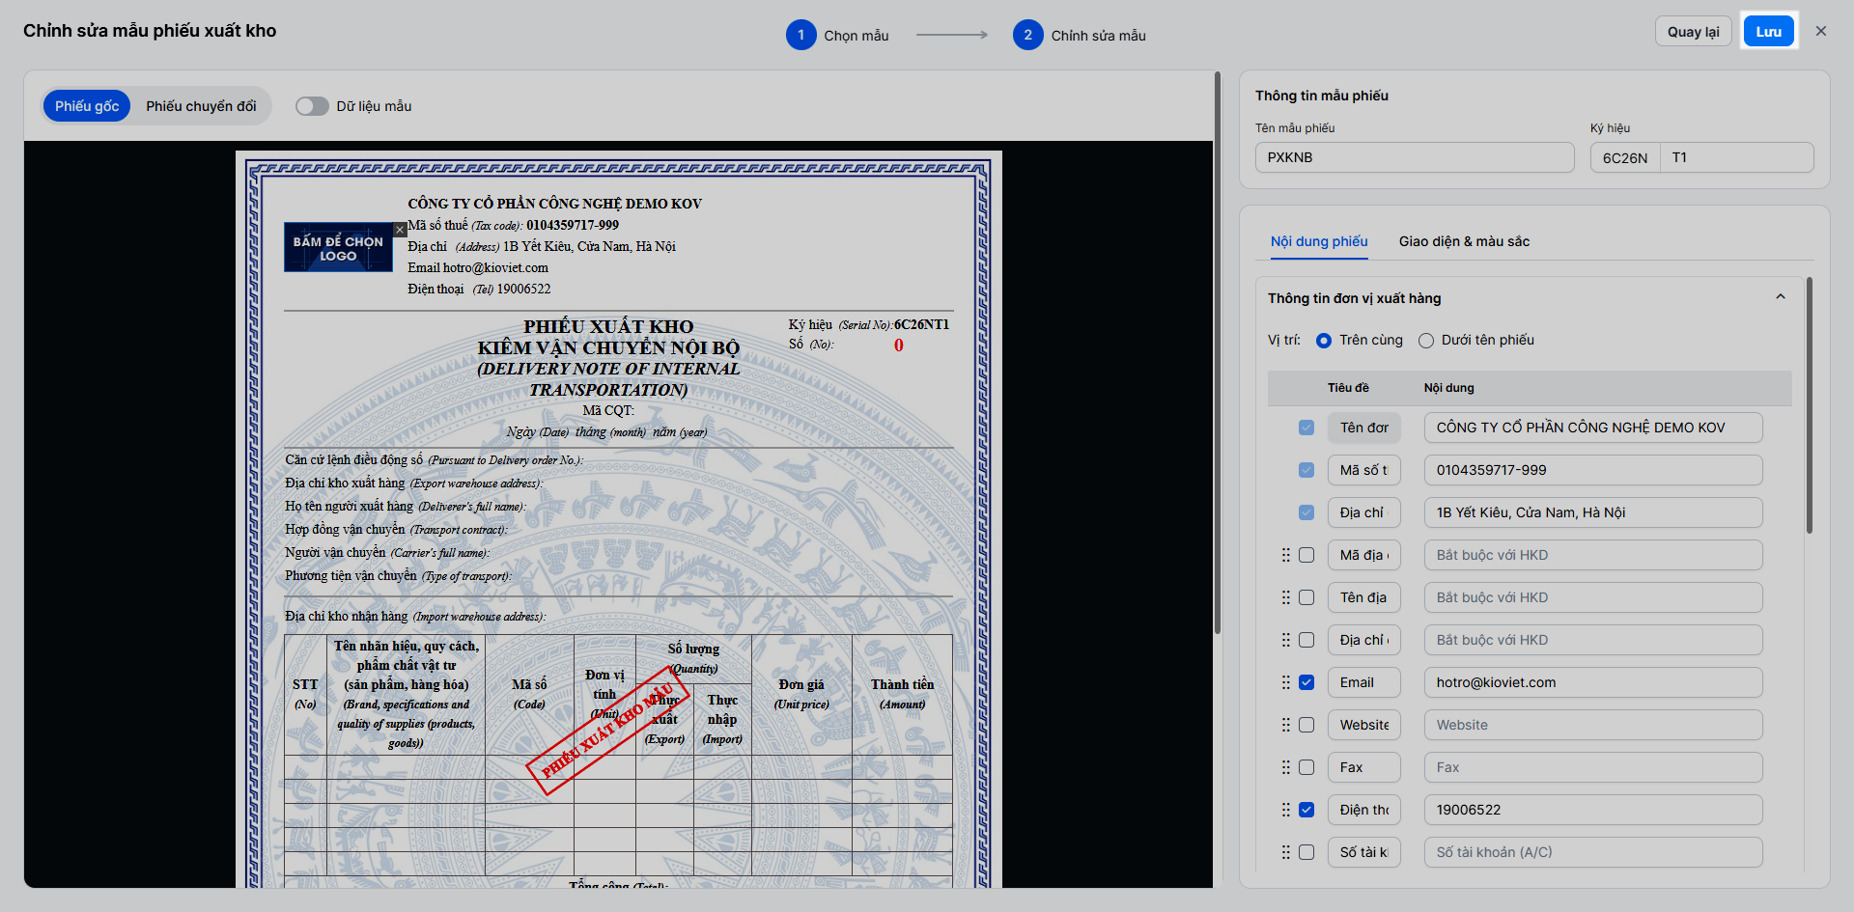Edit the Tên mẫu phiếu field PXKNB

click(1415, 157)
